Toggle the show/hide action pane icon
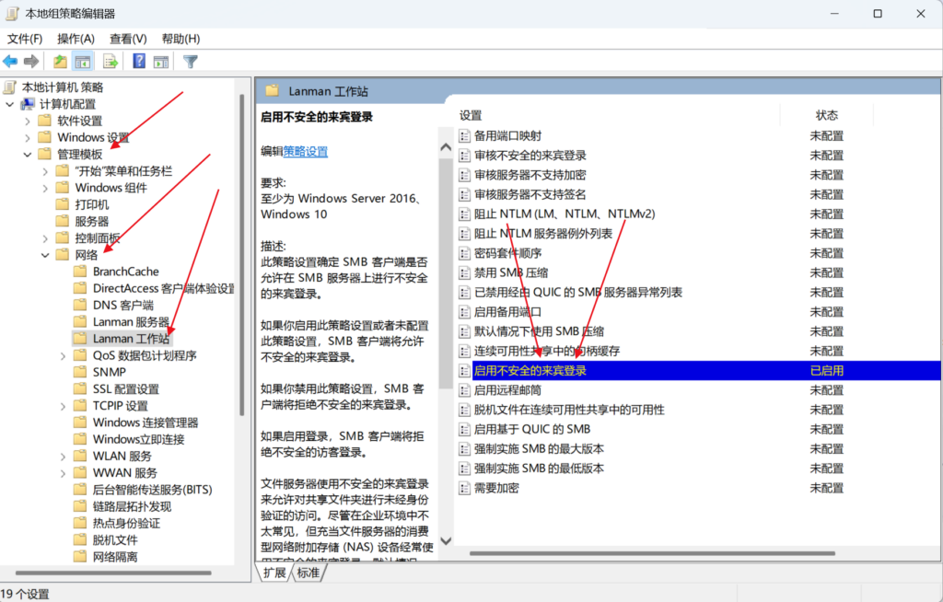The image size is (943, 602). pyautogui.click(x=160, y=62)
